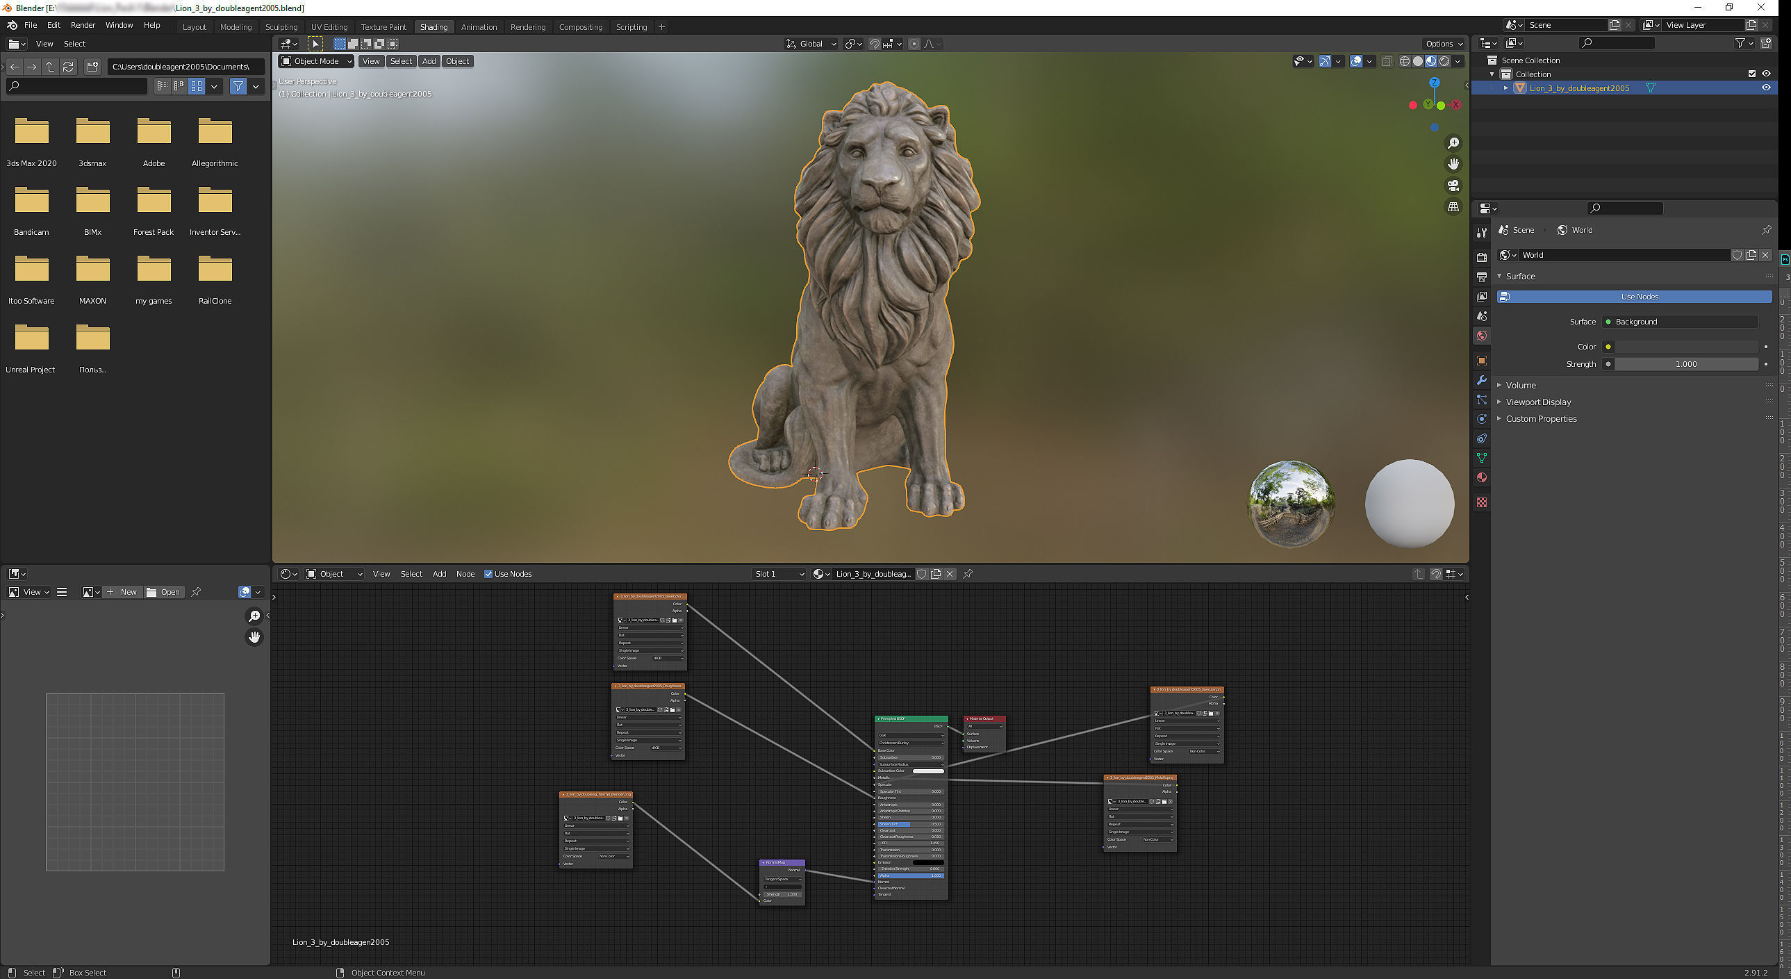Open the Object properties tab
Image resolution: width=1791 pixels, height=979 pixels.
(1482, 360)
